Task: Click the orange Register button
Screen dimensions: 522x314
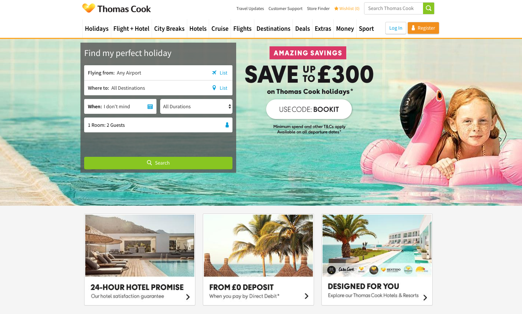Action: [x=423, y=28]
